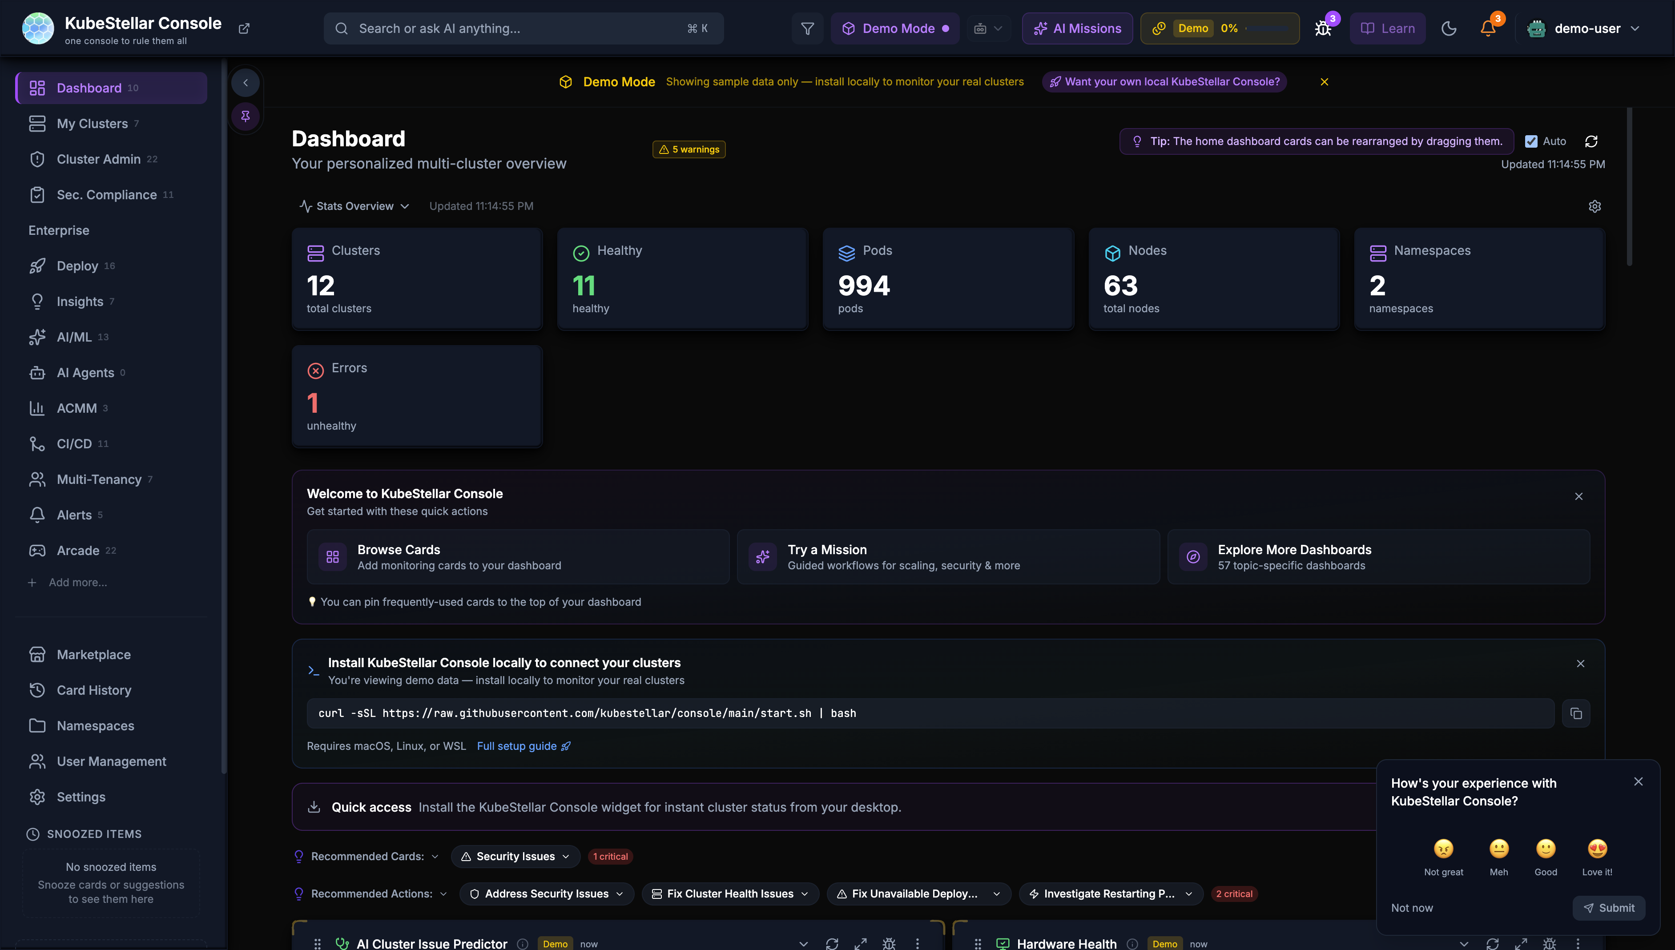Dismiss the Demo Mode banner
Screen dimensions: 1675x950
coord(1324,82)
